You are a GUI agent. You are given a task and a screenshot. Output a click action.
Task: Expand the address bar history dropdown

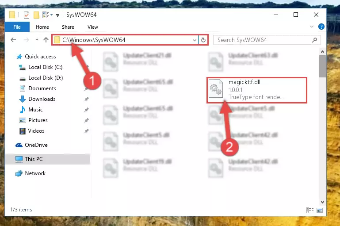[194, 40]
